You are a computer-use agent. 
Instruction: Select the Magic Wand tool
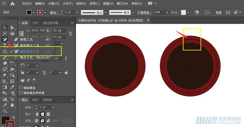[x=5, y=33]
